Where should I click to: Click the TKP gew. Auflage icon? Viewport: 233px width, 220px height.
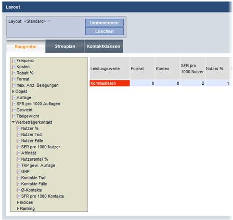[x=19, y=166]
